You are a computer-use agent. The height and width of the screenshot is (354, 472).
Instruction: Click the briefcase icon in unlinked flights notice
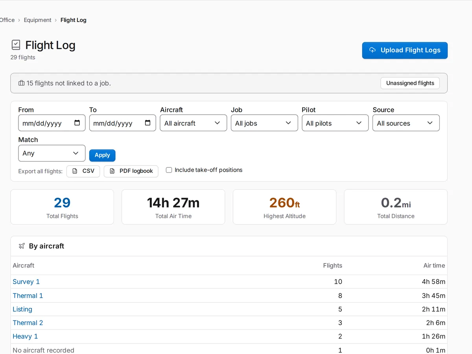point(22,83)
